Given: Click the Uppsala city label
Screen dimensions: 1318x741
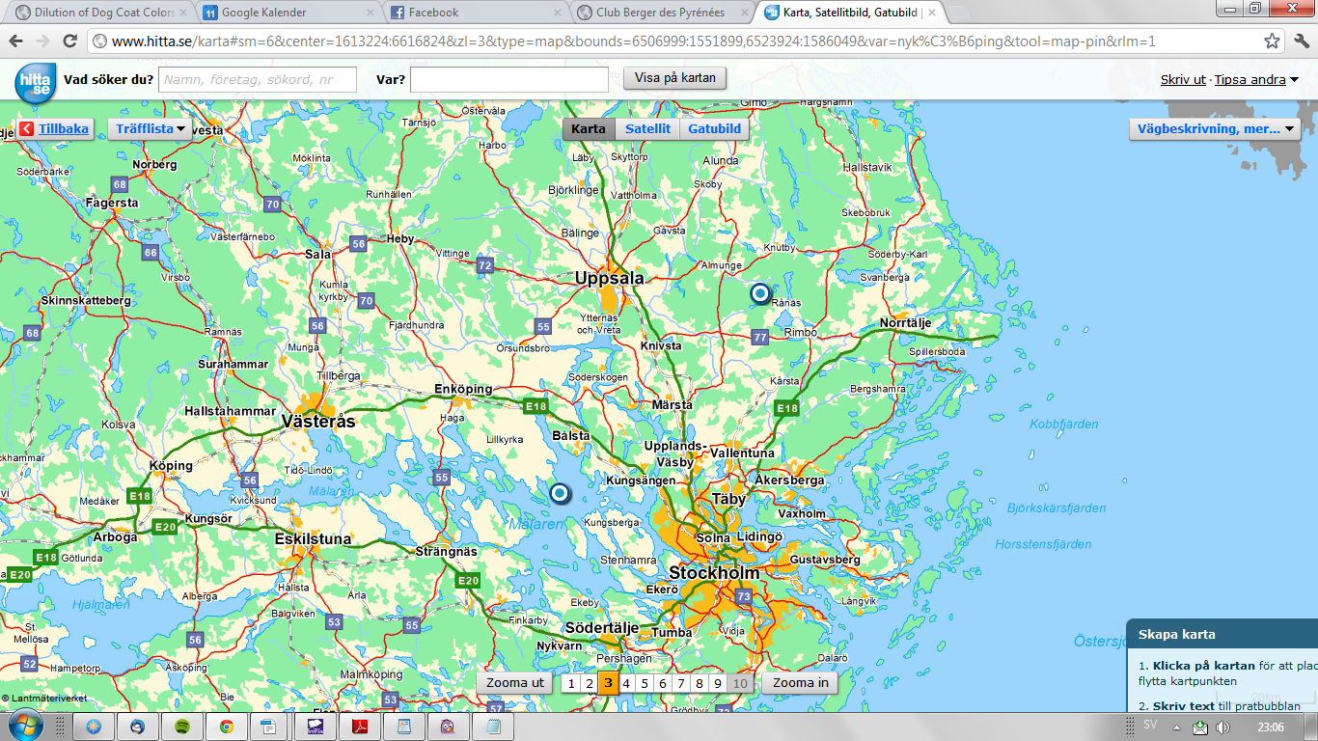Looking at the screenshot, I should (609, 278).
